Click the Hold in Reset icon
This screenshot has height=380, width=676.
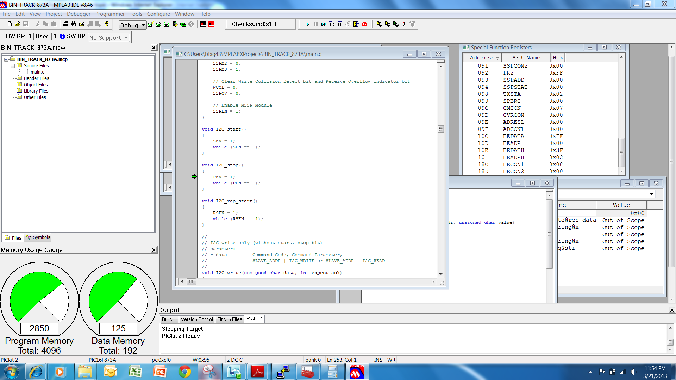(x=404, y=24)
